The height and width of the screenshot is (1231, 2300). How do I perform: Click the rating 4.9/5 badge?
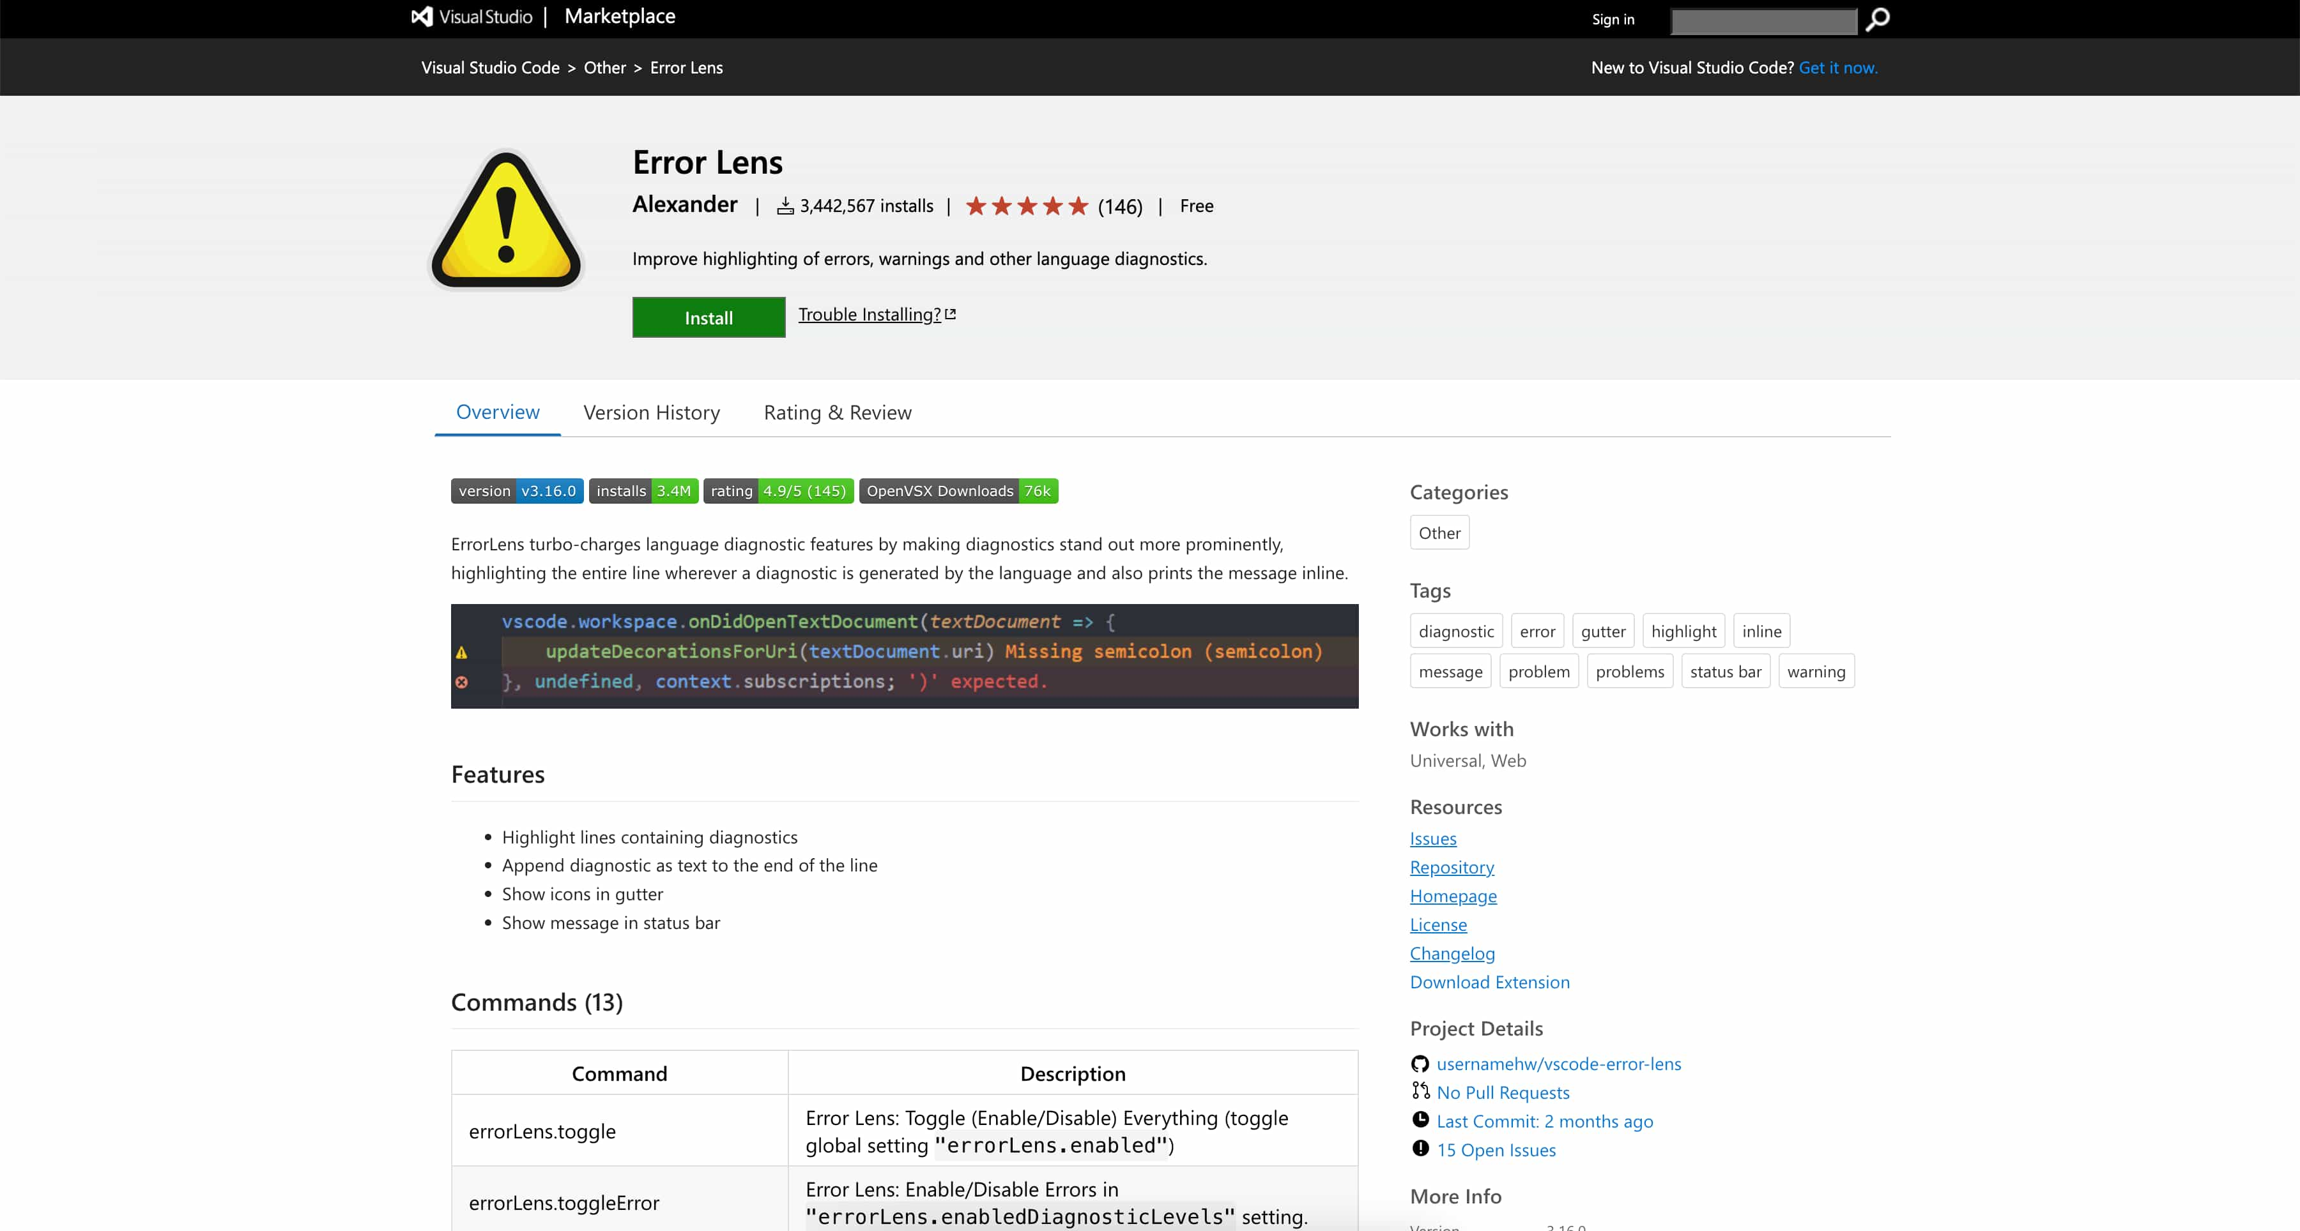778,490
